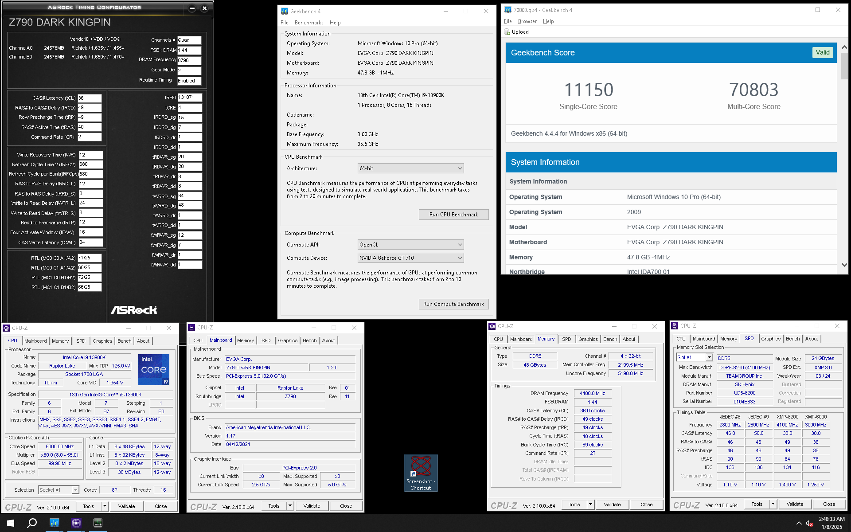Click Close button in CPU-Z Mainboard window
The image size is (851, 532).
(x=346, y=506)
